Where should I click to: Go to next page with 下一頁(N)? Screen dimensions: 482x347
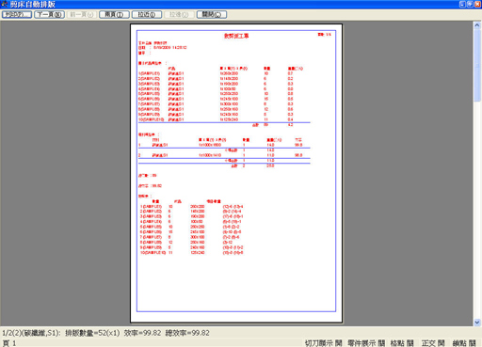pyautogui.click(x=49, y=15)
